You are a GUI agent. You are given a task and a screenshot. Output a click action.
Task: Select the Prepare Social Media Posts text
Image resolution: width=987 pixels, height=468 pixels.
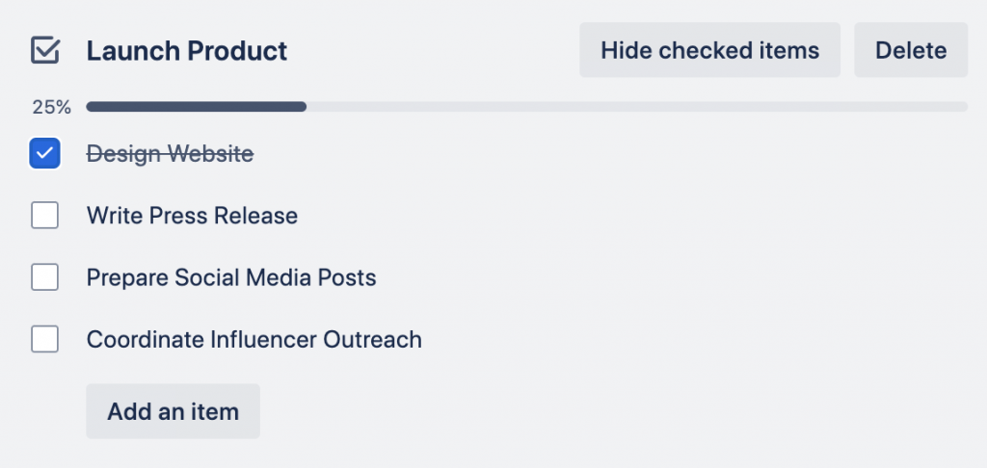231,278
